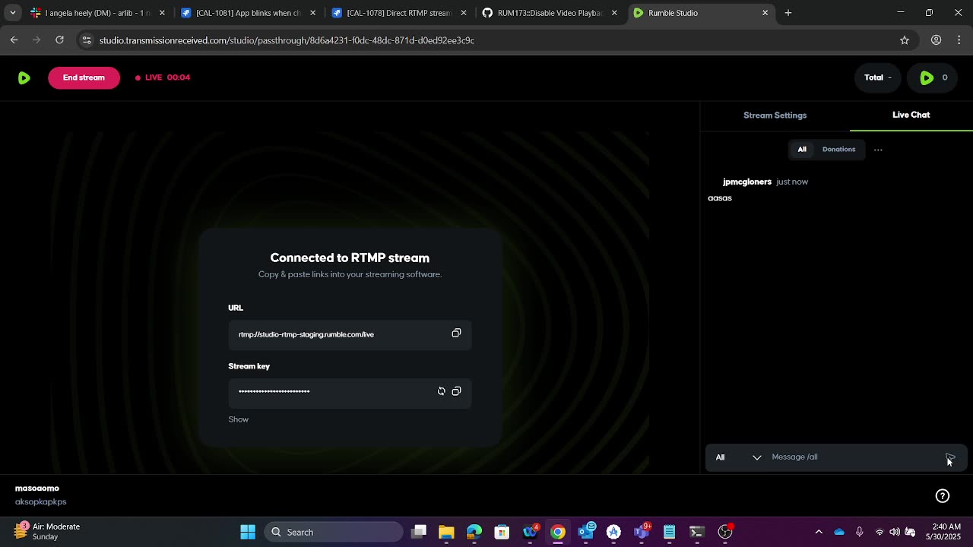
Task: Switch to the Live Chat tab
Action: (x=911, y=115)
